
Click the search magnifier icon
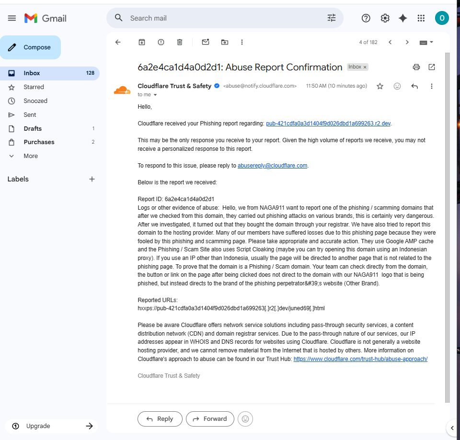(x=118, y=18)
